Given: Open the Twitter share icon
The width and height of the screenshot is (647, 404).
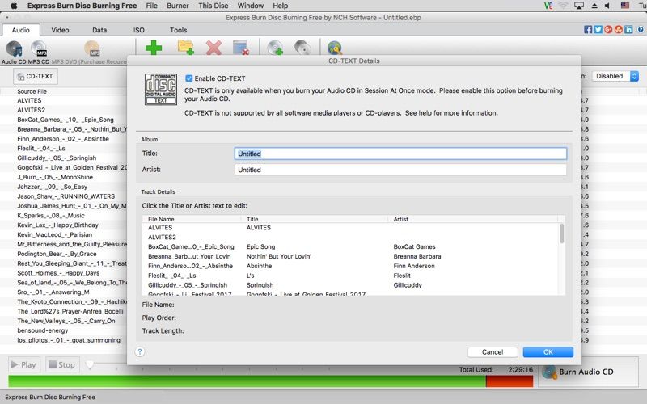Looking at the screenshot, I should point(598,30).
